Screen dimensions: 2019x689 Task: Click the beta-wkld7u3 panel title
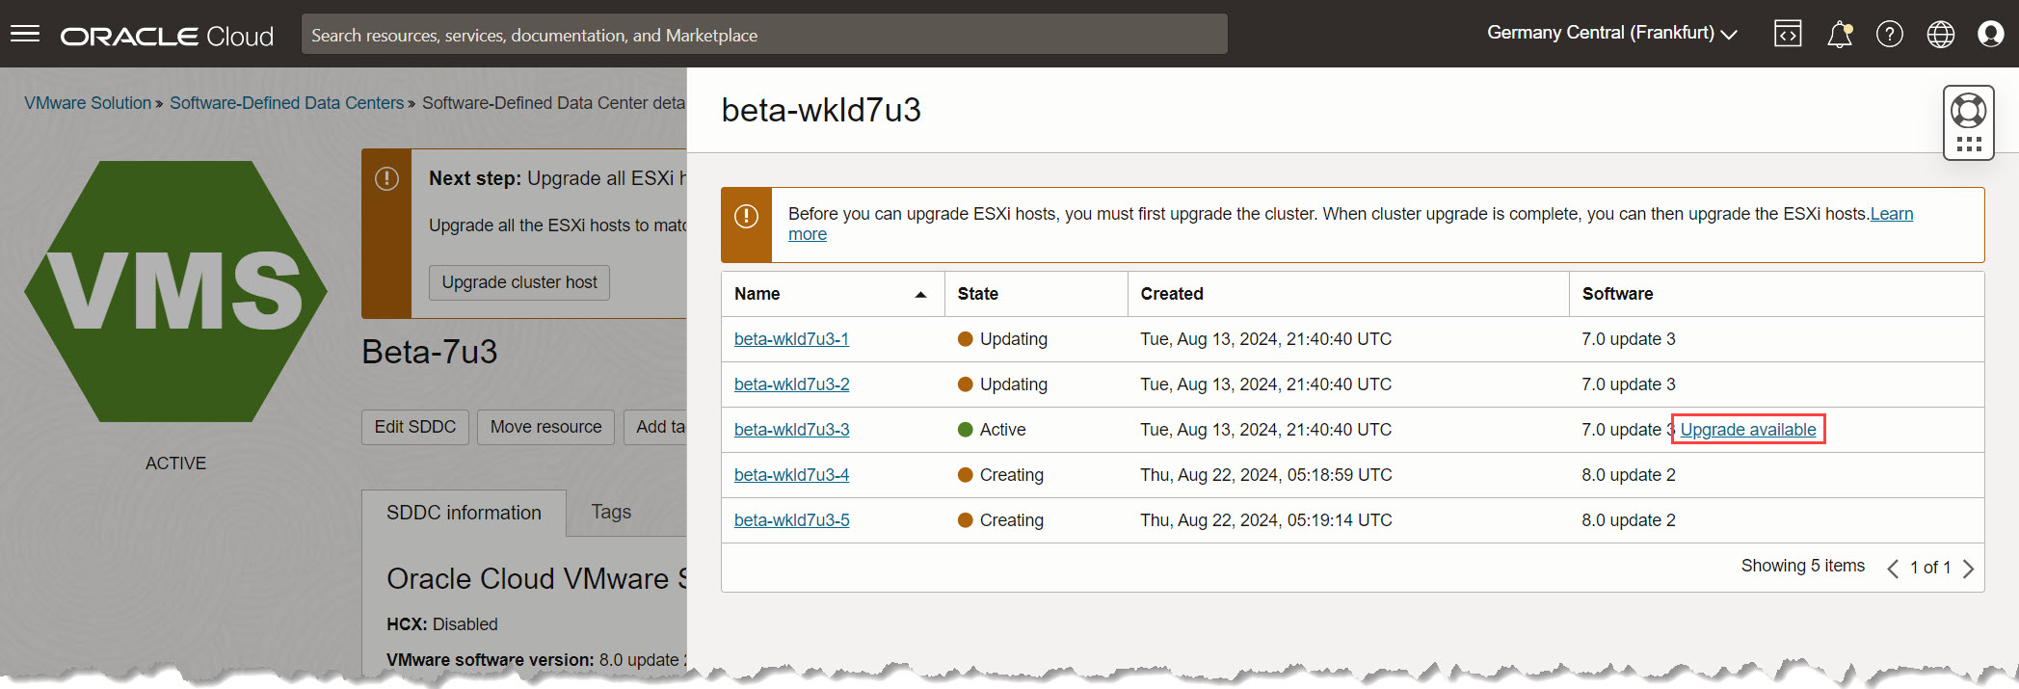[x=821, y=110]
